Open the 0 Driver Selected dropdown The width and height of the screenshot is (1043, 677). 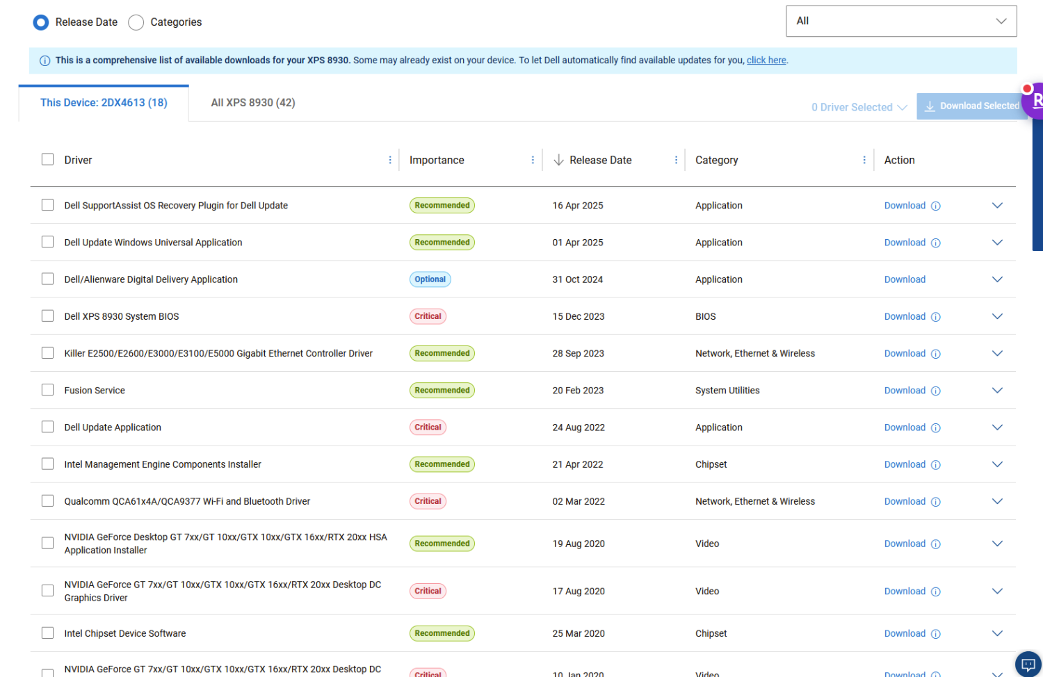859,107
